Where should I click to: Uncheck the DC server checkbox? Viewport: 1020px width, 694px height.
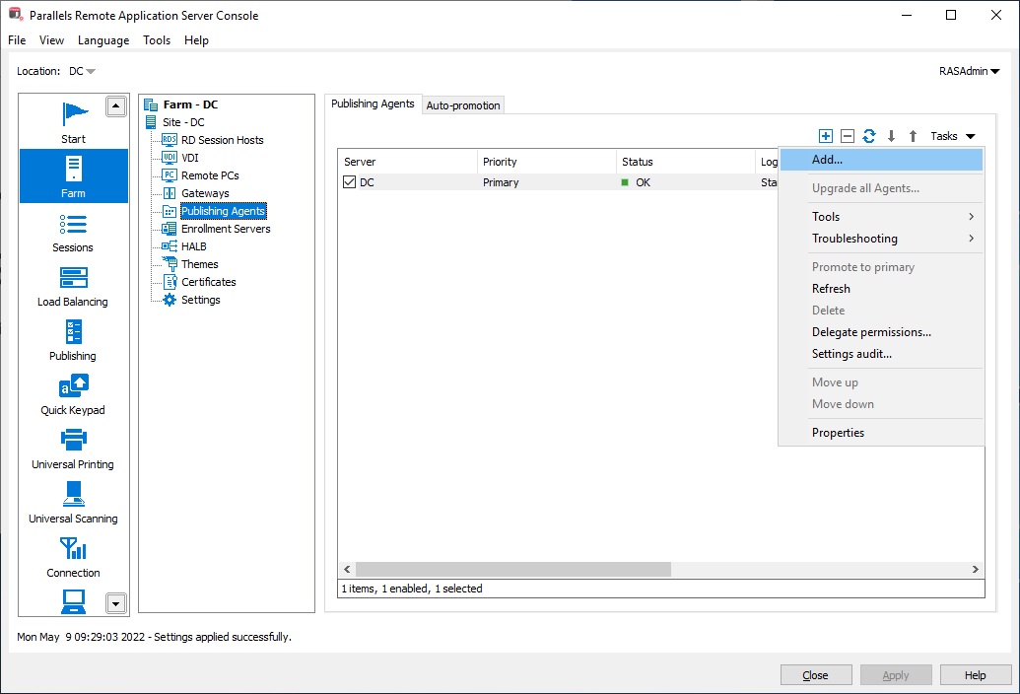point(349,182)
